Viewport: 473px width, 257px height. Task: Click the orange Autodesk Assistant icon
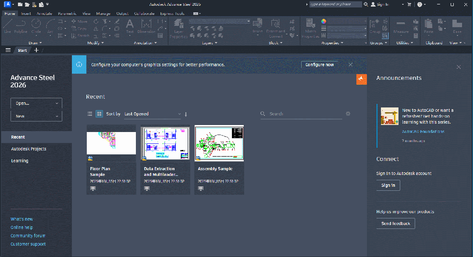(361, 79)
